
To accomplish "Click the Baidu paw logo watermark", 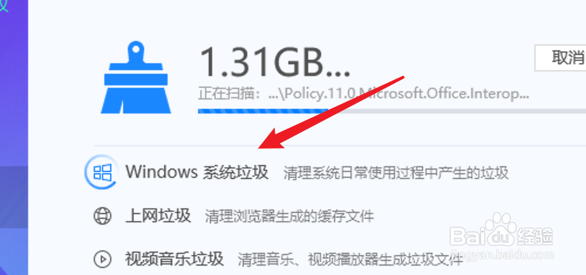I will coord(502,232).
